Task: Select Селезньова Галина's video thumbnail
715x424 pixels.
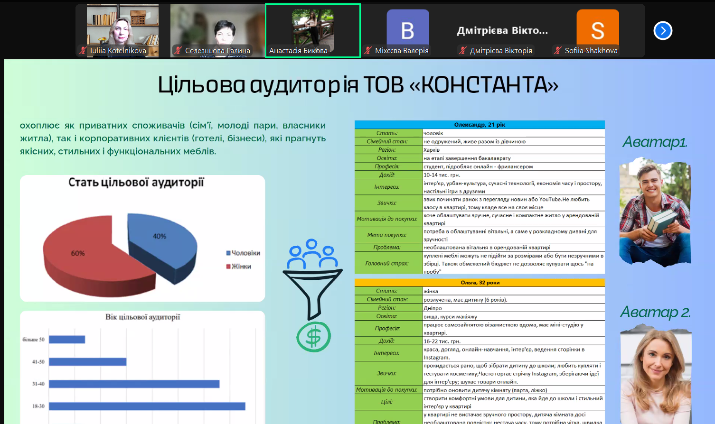Action: [217, 31]
